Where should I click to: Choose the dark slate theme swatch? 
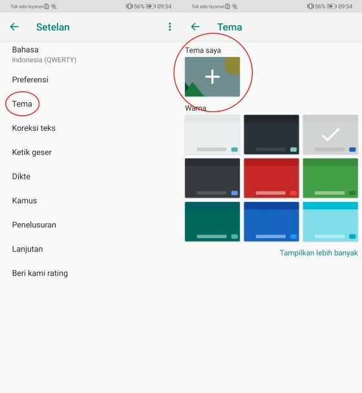click(x=271, y=135)
